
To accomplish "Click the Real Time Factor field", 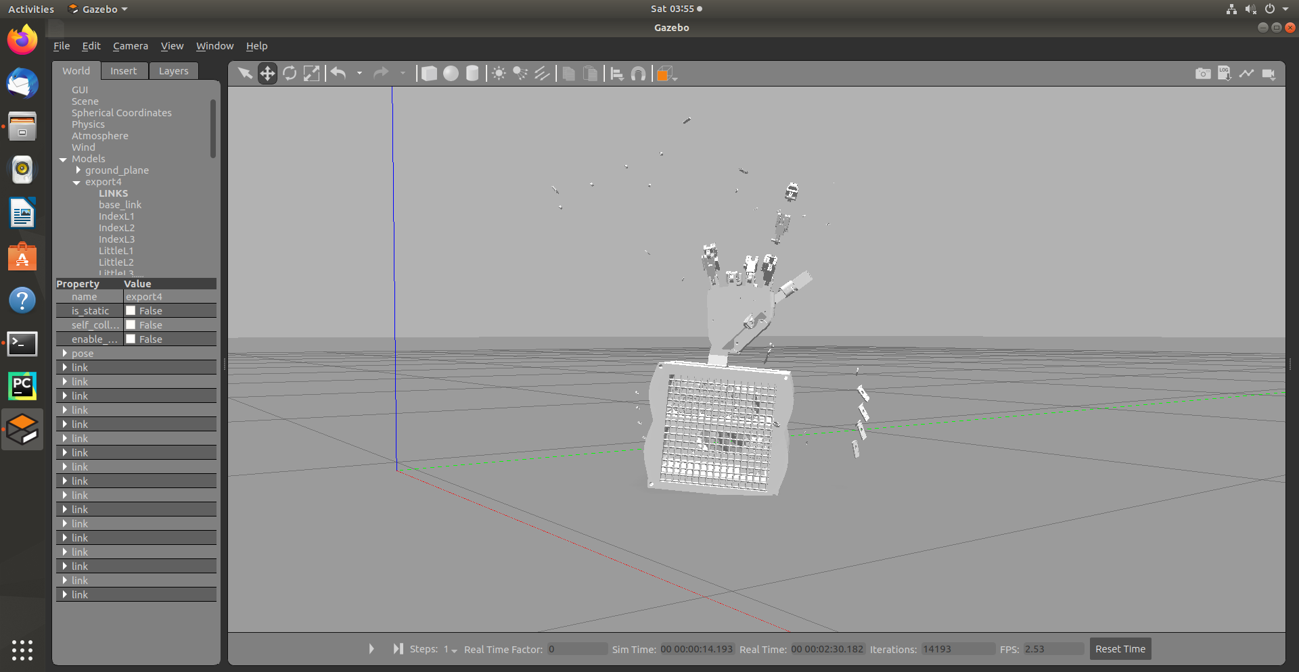I will click(x=577, y=649).
